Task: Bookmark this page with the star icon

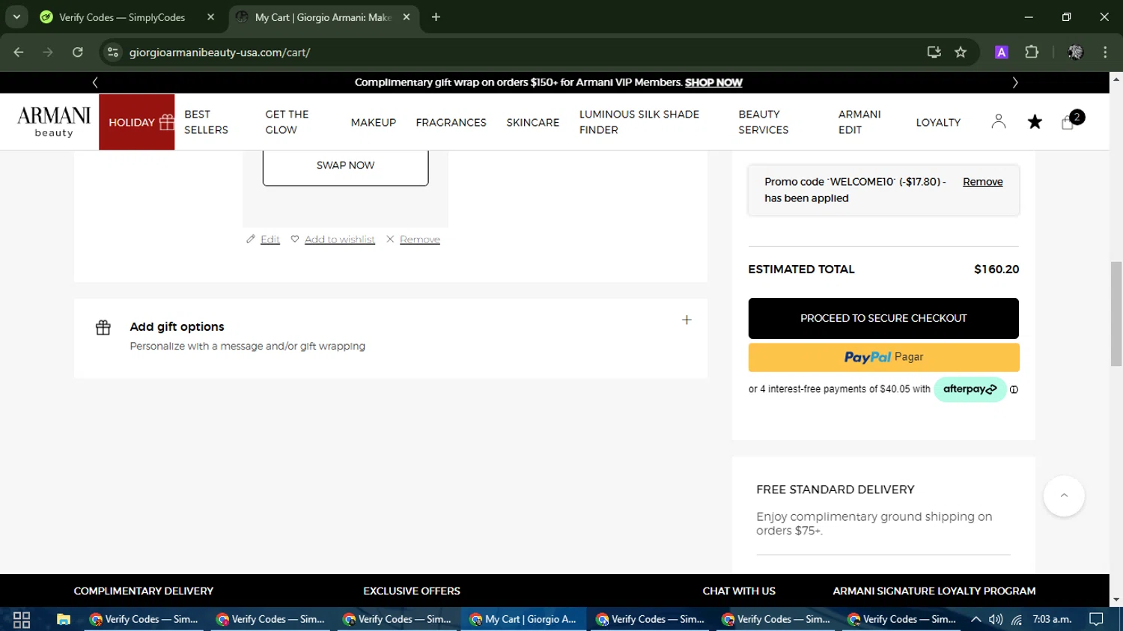Action: [961, 52]
